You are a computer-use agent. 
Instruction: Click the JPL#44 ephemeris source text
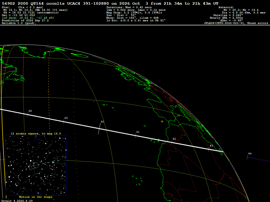(236, 23)
